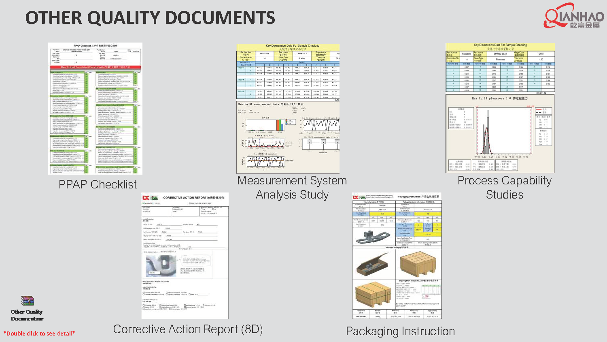Click the *Double click to see detail* text

38,334
